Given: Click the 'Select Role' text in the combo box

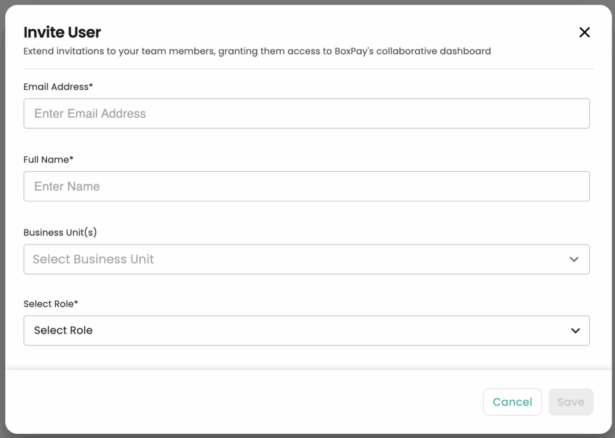Looking at the screenshot, I should click(x=63, y=330).
